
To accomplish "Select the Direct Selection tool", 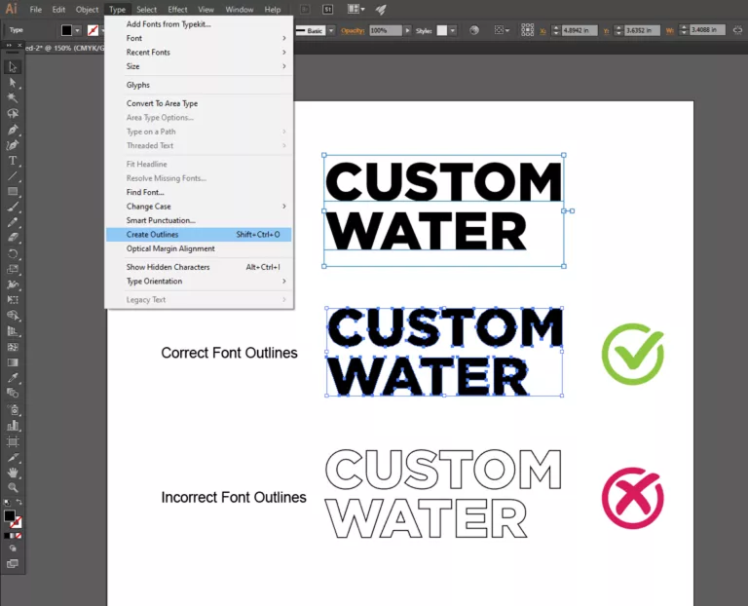I will coord(13,83).
